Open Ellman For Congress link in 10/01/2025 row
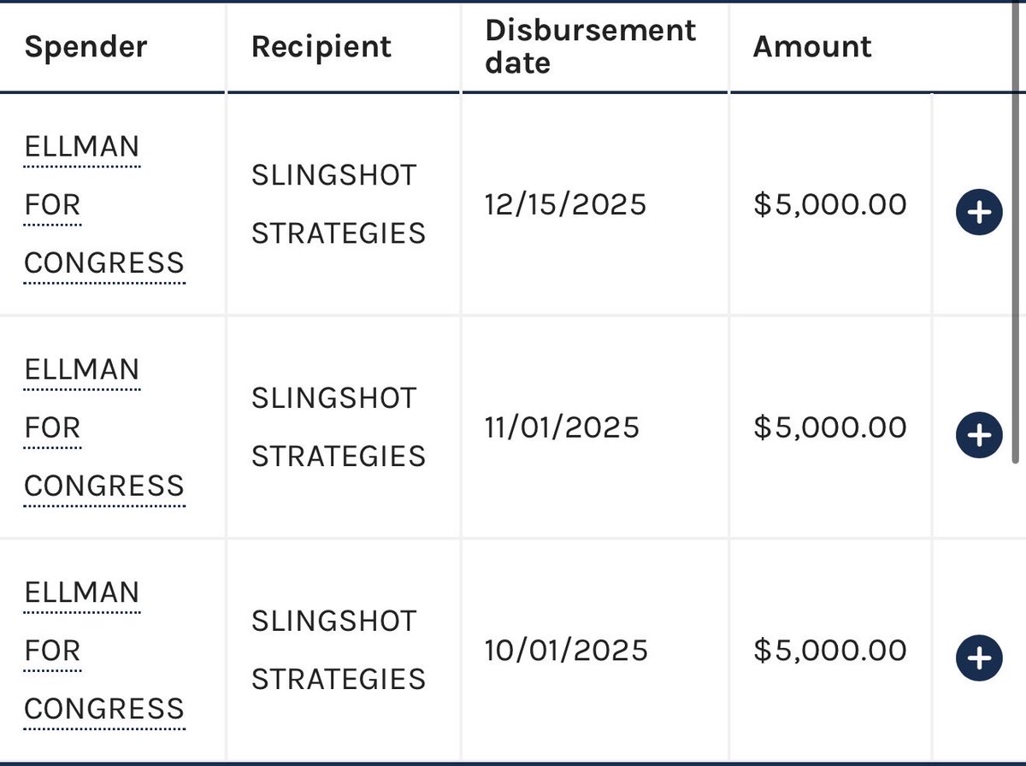Viewport: 1026px width, 766px height. tap(104, 651)
